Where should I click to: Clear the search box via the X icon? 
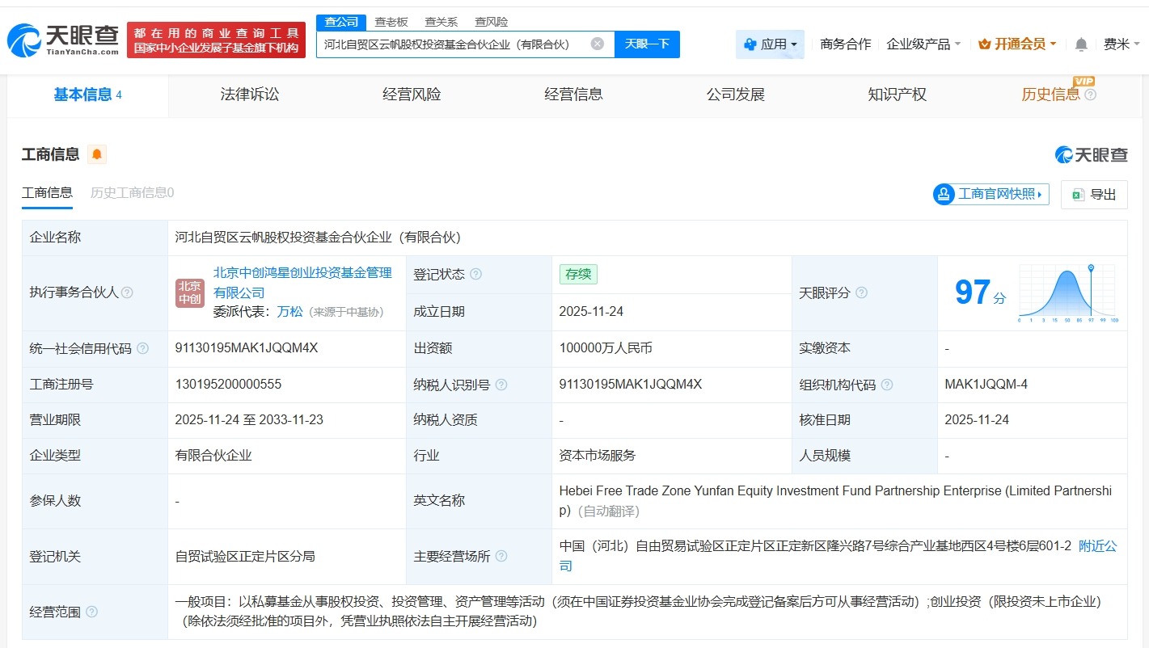(597, 44)
